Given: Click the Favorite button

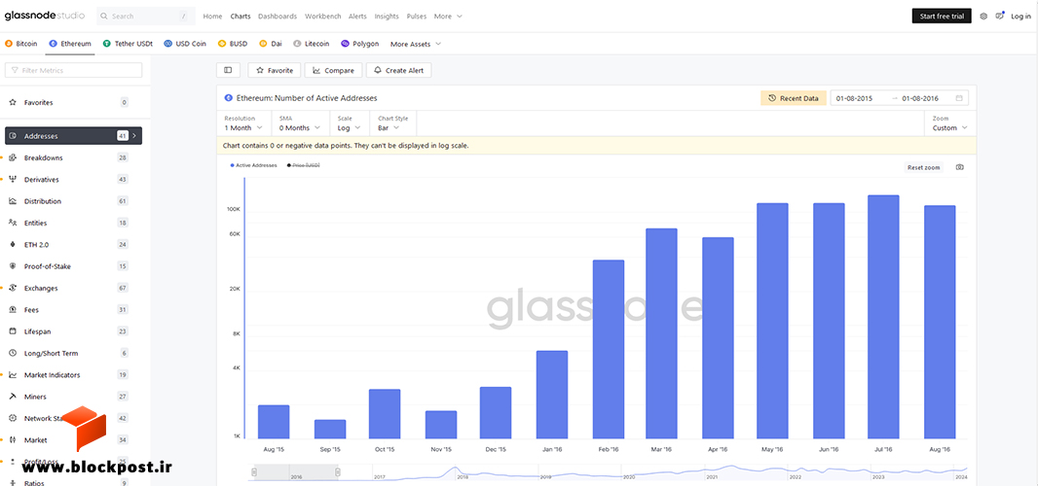Looking at the screenshot, I should click(275, 70).
